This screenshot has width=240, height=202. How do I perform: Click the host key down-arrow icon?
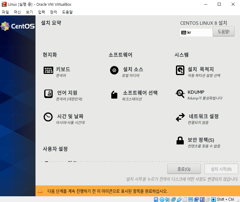[x=213, y=199]
